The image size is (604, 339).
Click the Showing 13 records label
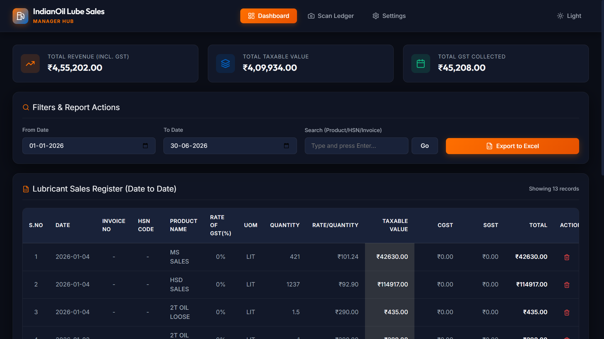click(554, 189)
